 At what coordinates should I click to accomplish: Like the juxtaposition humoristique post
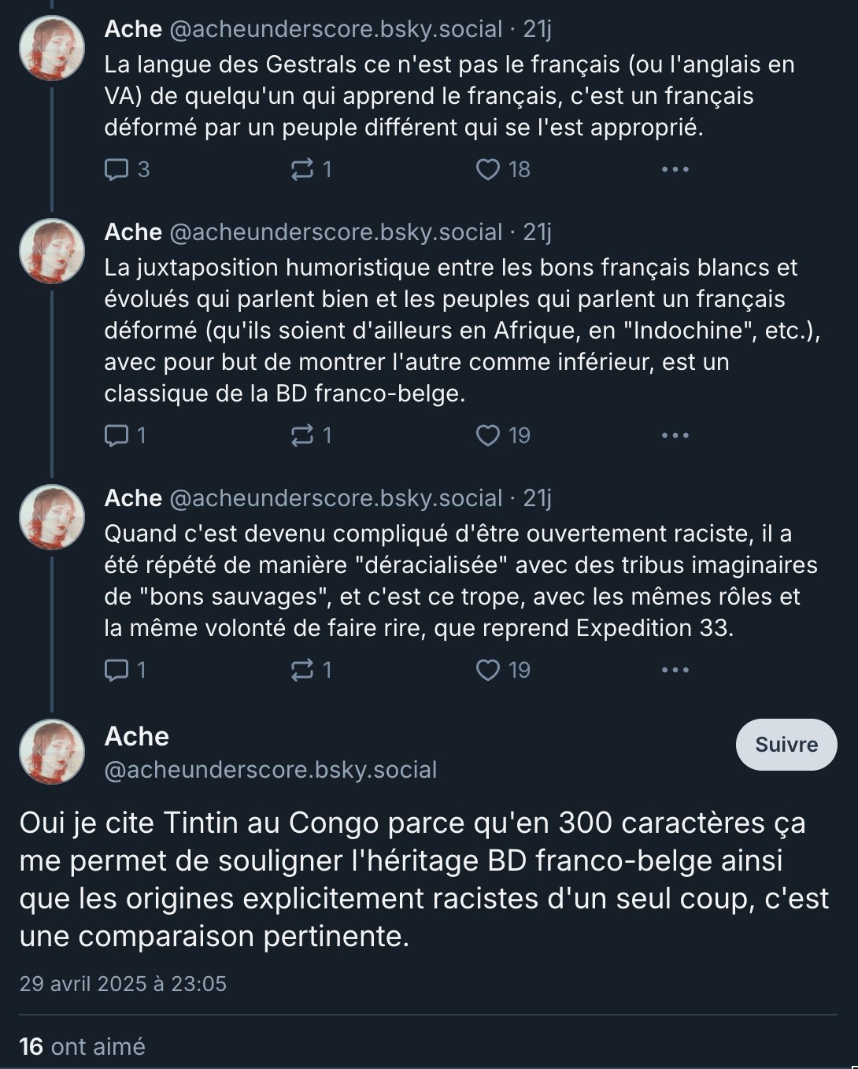click(488, 435)
